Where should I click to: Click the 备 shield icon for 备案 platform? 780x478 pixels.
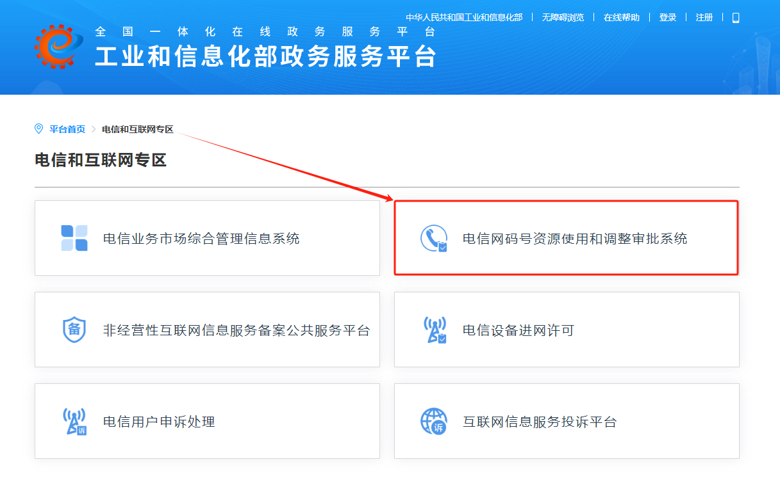pos(74,330)
